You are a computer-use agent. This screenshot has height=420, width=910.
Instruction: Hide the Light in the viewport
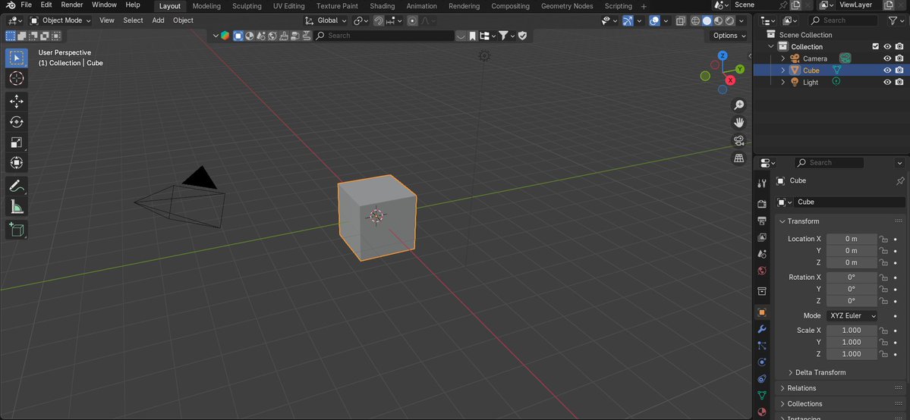(886, 83)
